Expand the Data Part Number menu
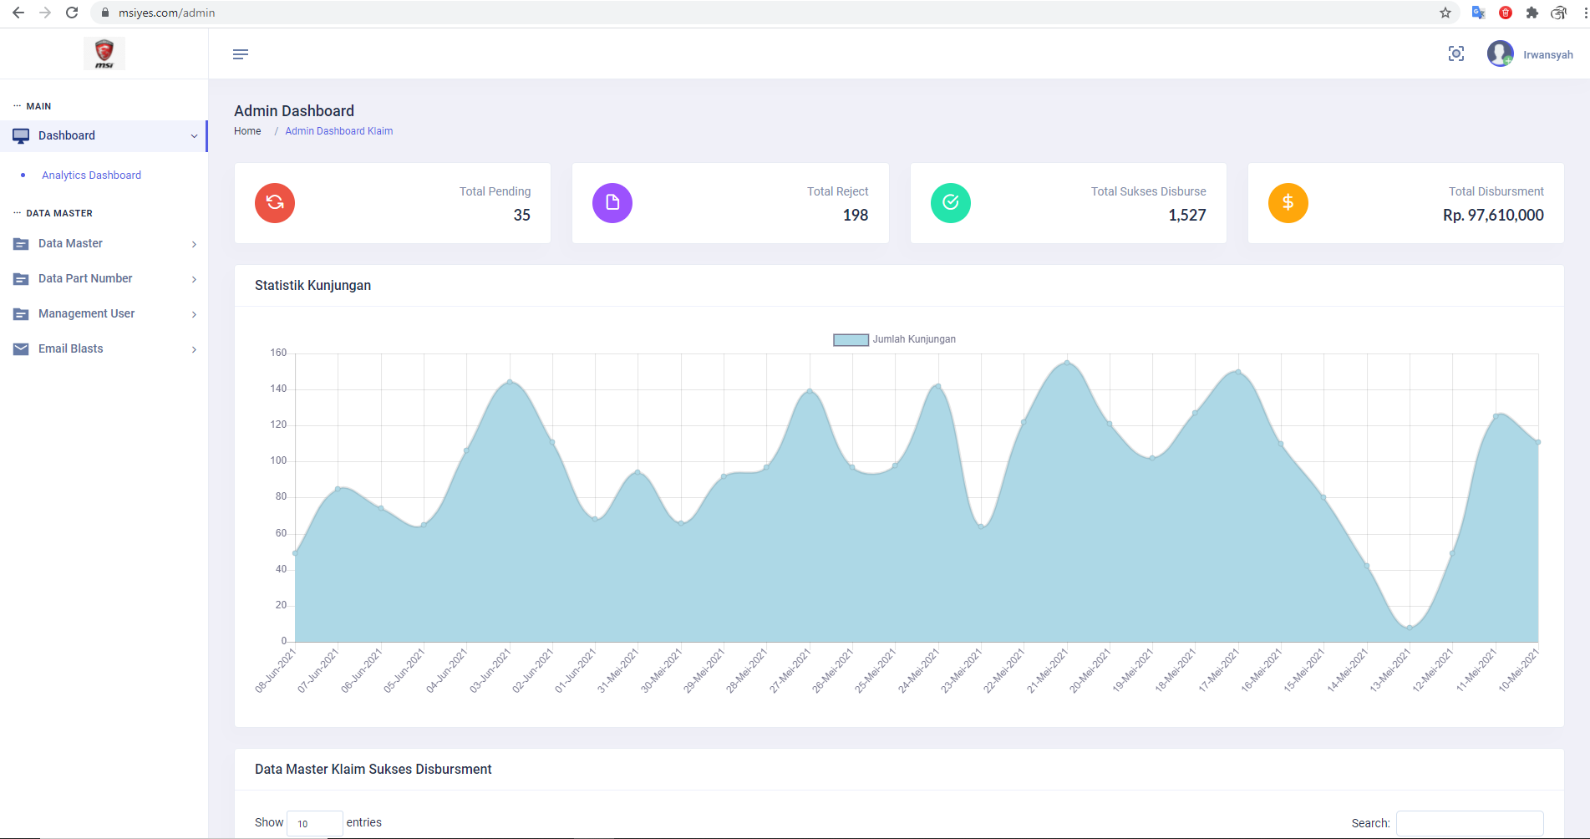Screen dimensions: 1590x839 104,278
